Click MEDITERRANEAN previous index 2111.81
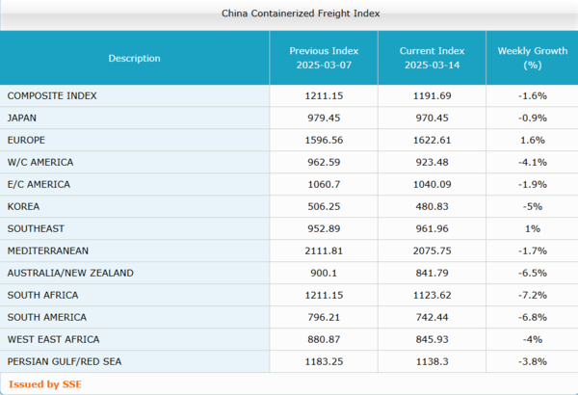578x395 pixels. tap(323, 251)
